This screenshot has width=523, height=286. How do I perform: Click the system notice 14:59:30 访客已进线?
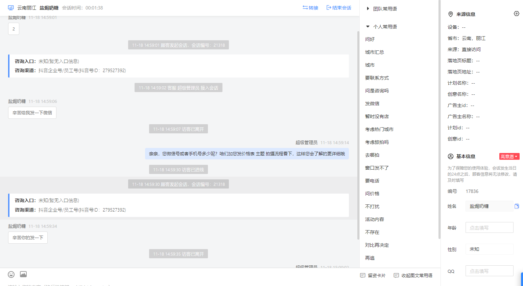coord(179,170)
